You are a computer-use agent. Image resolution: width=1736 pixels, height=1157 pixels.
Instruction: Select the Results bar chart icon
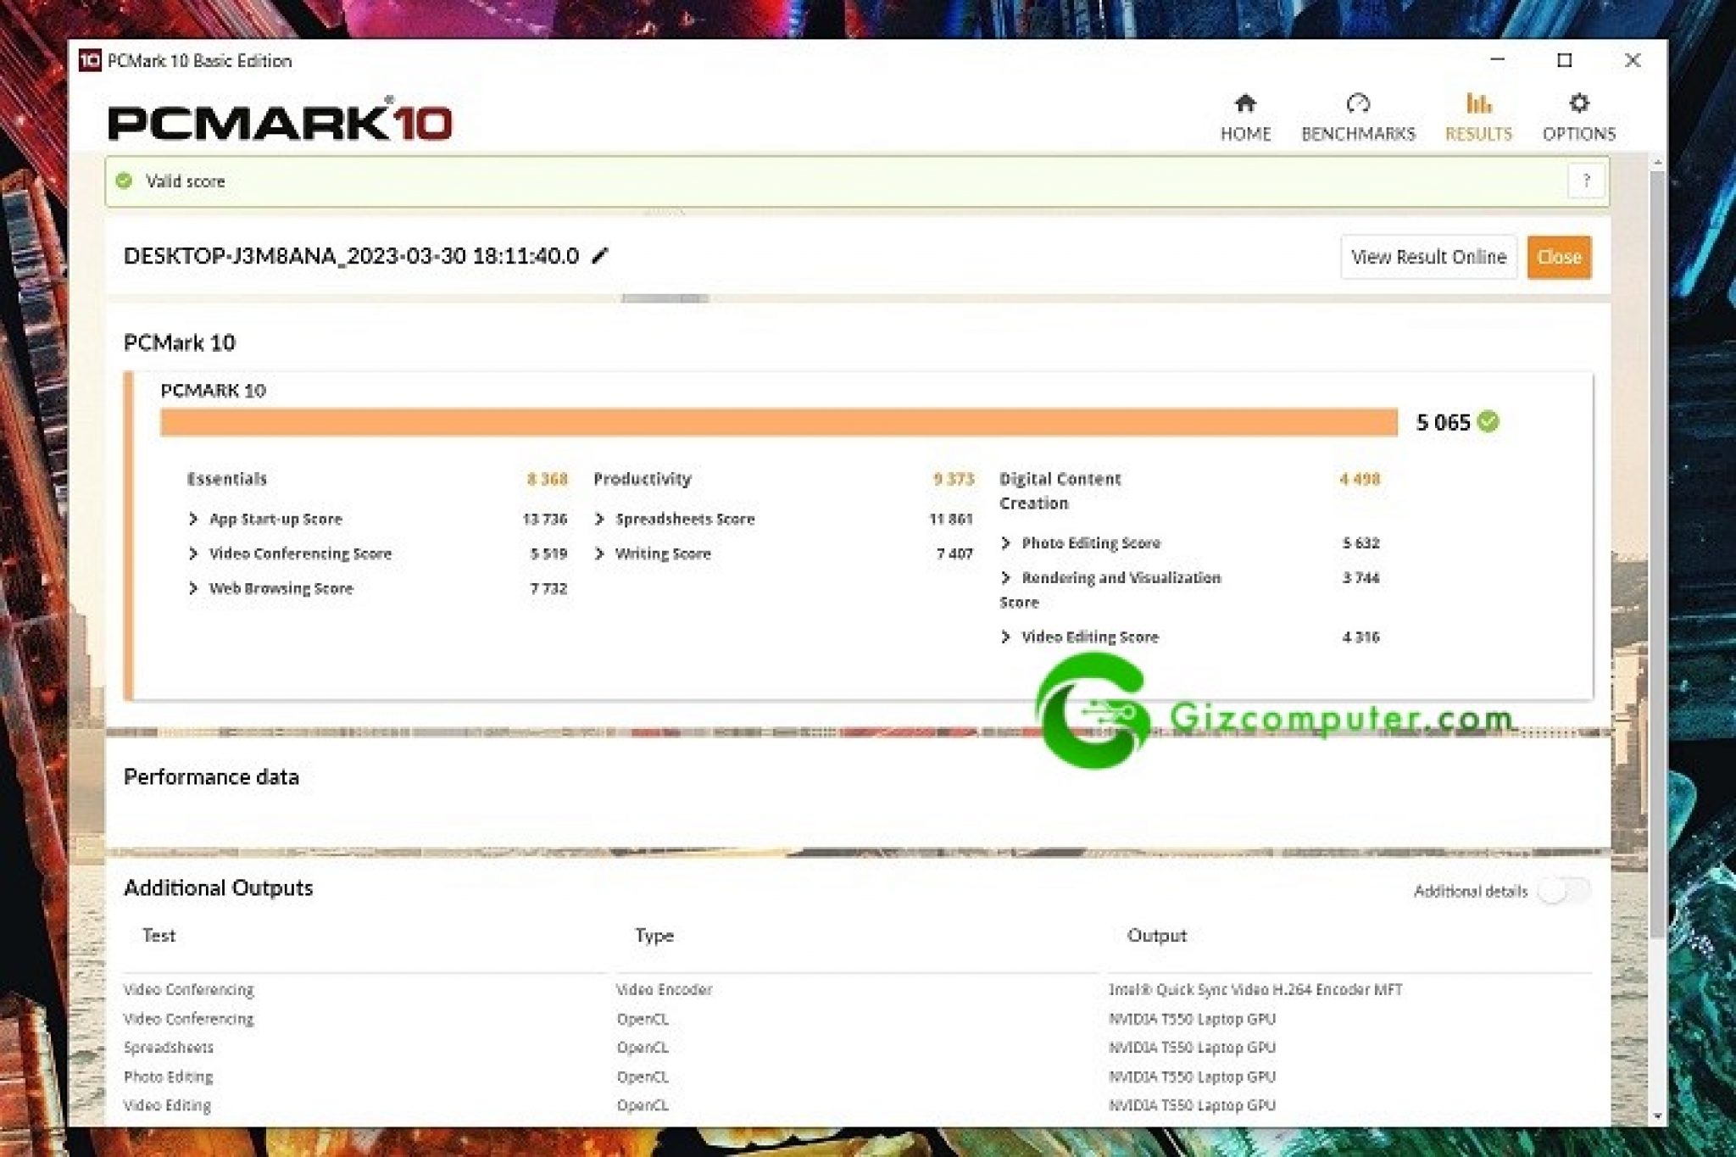(1478, 104)
